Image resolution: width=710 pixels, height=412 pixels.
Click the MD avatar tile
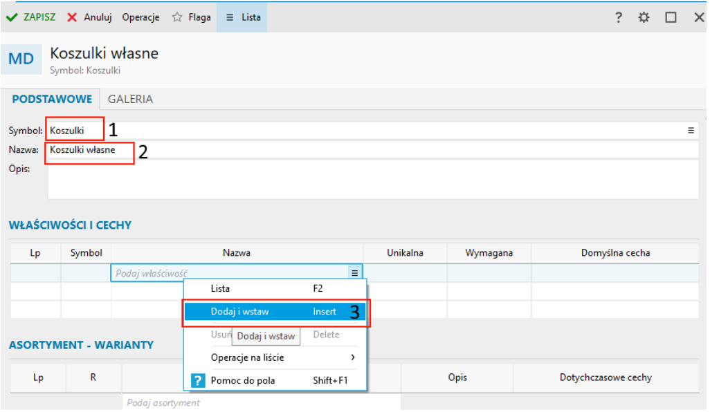tap(21, 59)
